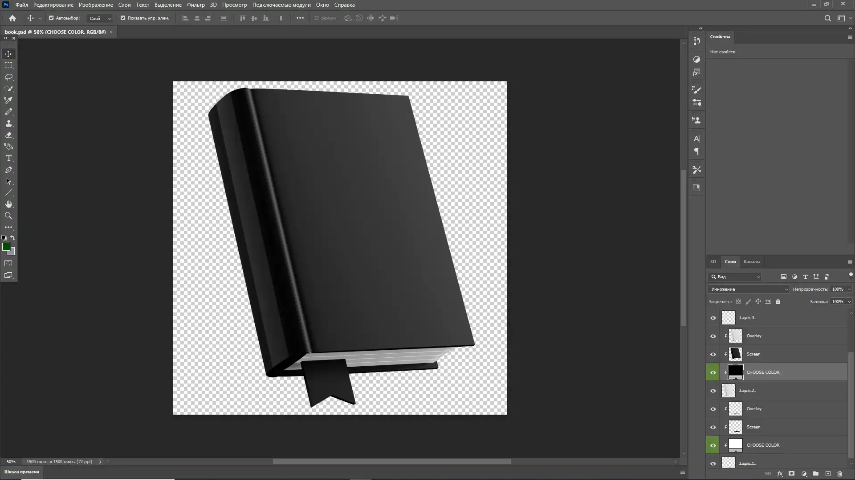Click the green foreground color swatch
Screen dimensions: 855x480
(6, 247)
